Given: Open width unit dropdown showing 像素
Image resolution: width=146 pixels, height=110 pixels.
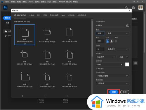Looking at the screenshot, I should pos(118,33).
